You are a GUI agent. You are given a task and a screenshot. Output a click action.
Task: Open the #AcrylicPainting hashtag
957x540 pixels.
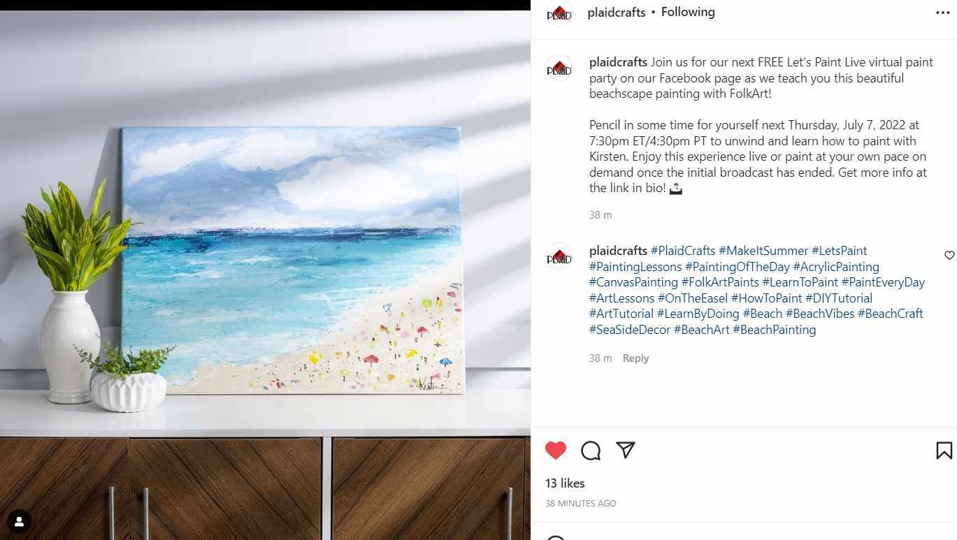(x=836, y=267)
